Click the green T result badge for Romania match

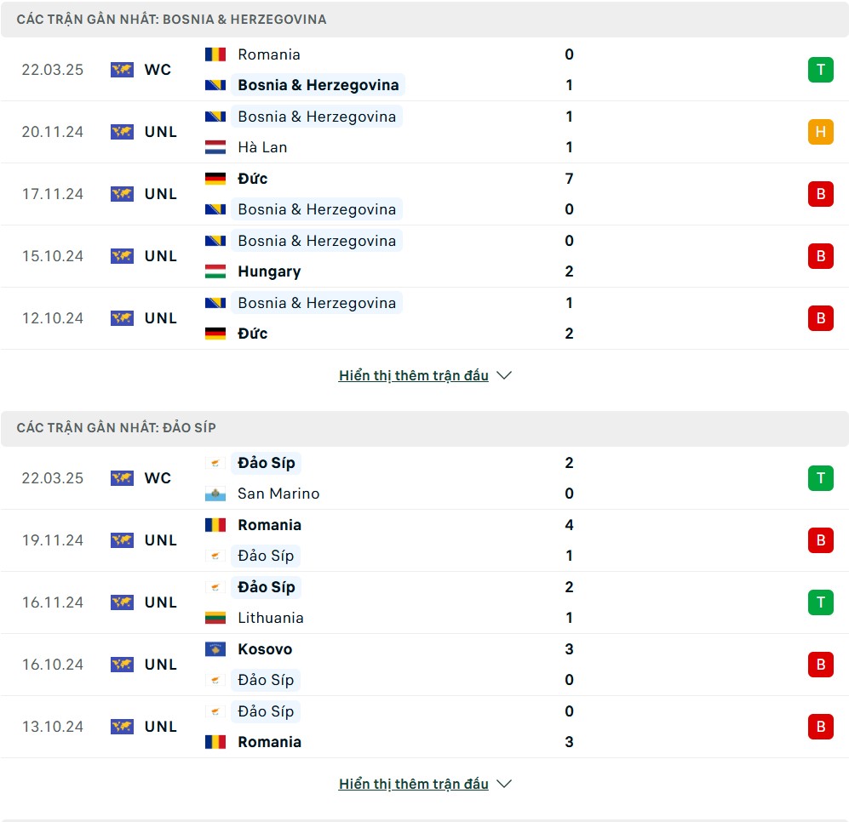click(820, 70)
